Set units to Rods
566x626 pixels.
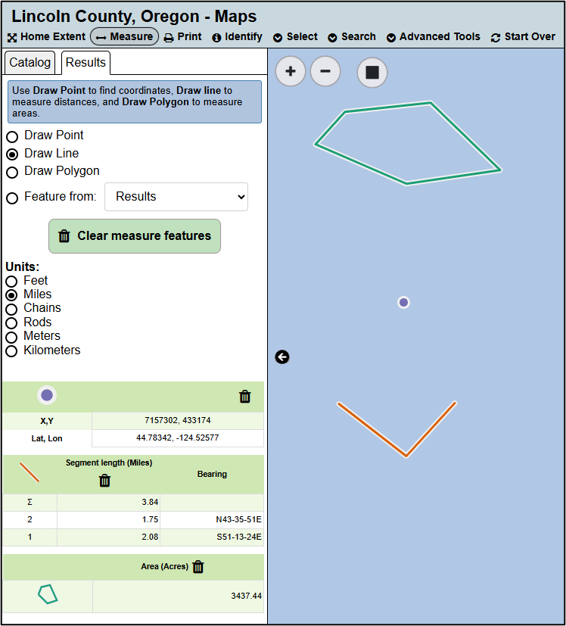click(x=11, y=323)
